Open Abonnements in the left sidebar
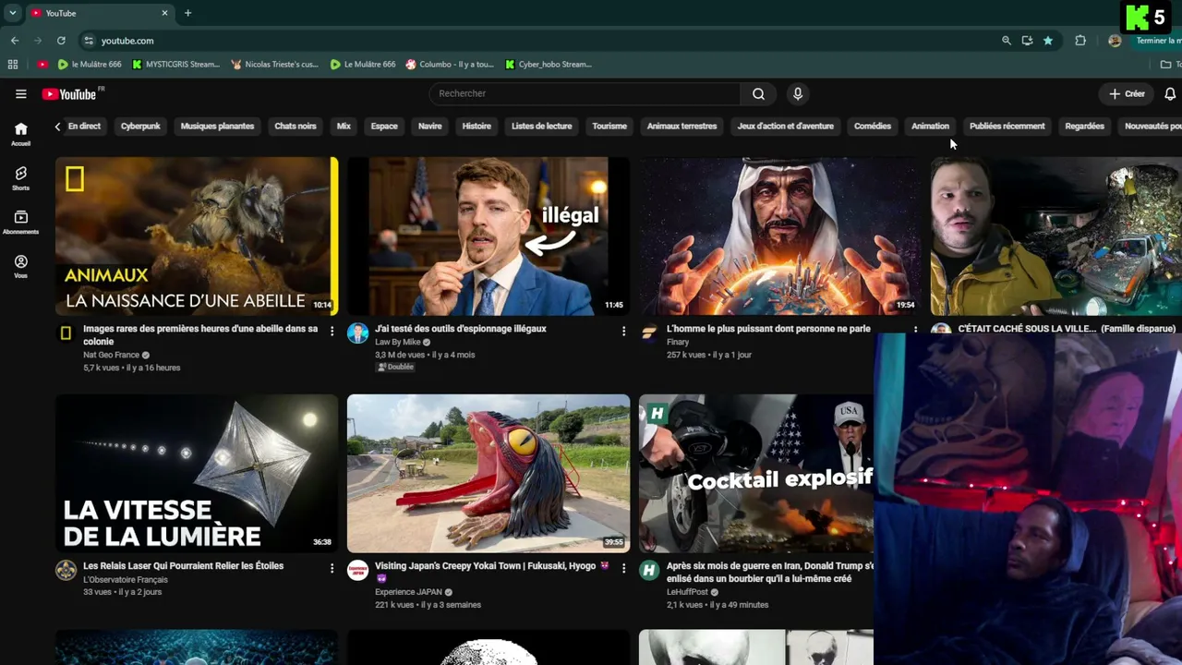Screen dimensions: 1182x665 pyautogui.click(x=20, y=223)
